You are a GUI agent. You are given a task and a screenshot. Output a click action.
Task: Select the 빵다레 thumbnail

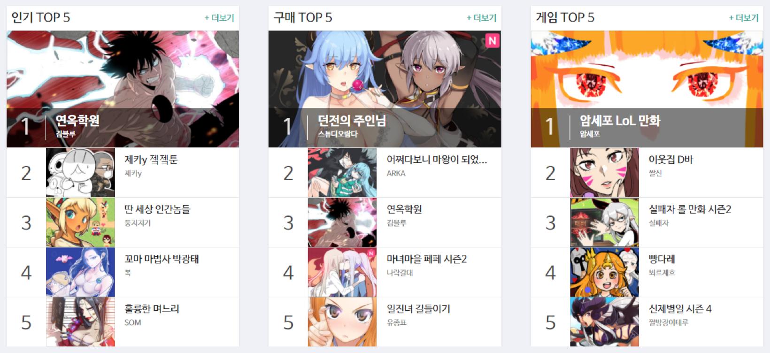click(x=605, y=272)
